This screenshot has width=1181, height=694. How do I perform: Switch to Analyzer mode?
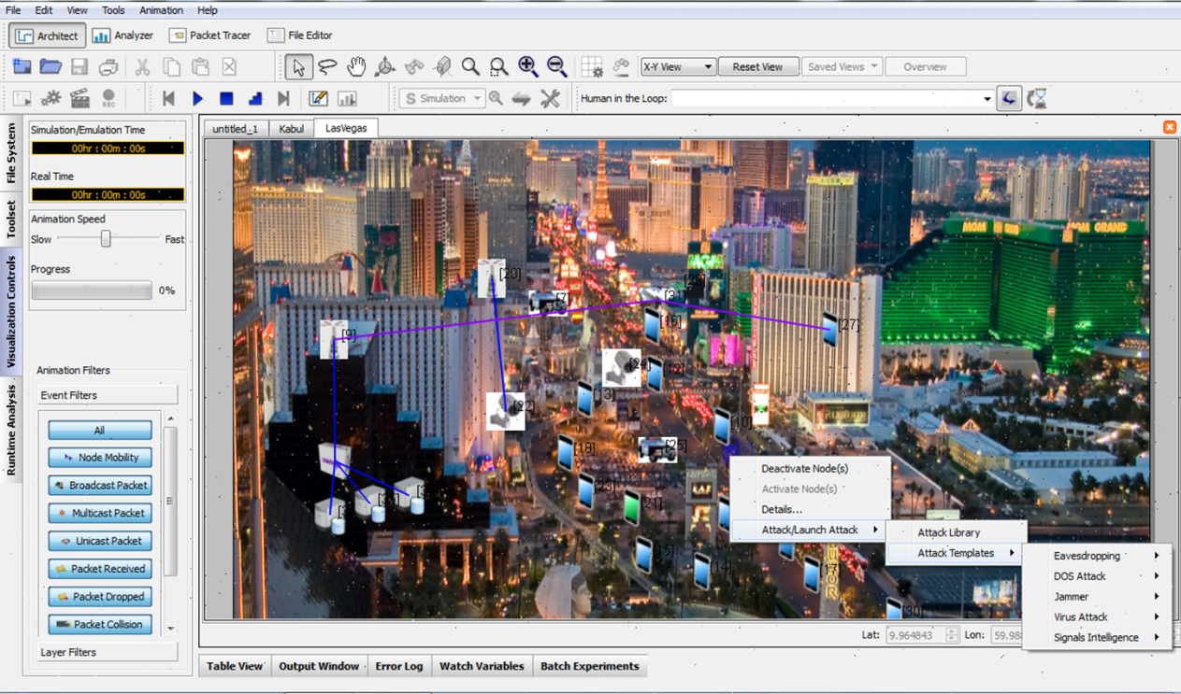122,35
